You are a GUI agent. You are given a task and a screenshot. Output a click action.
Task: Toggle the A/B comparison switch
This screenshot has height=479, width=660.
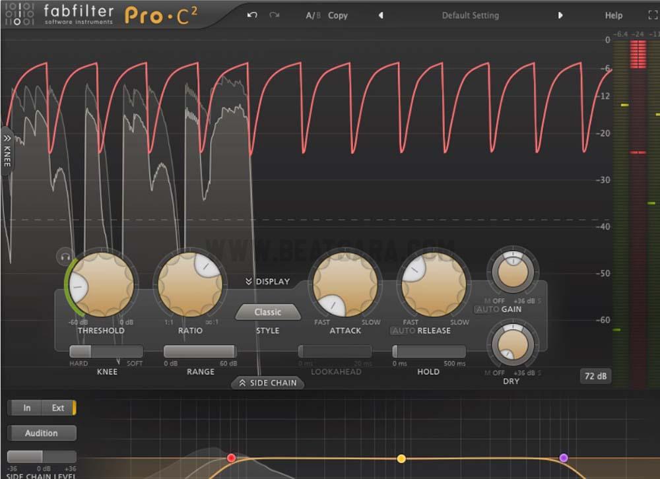pos(313,15)
